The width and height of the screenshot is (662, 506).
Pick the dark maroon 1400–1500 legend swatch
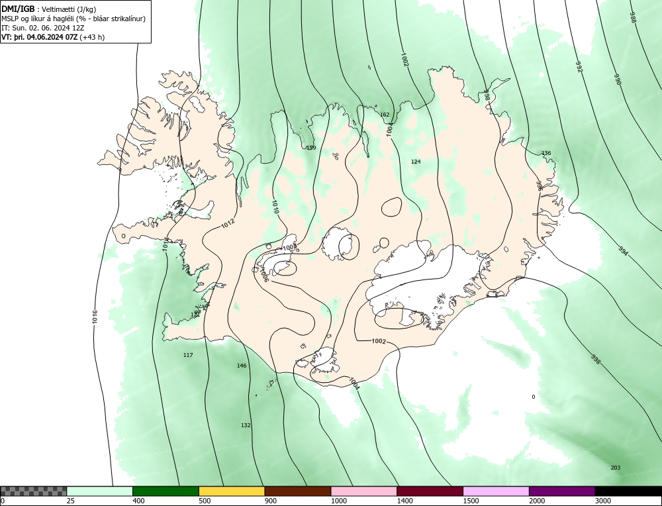click(x=430, y=491)
